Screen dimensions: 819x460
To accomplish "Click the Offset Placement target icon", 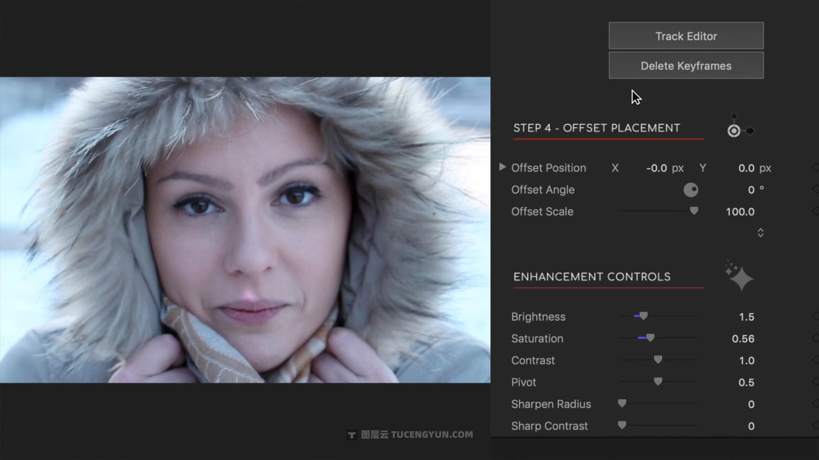I will (734, 130).
